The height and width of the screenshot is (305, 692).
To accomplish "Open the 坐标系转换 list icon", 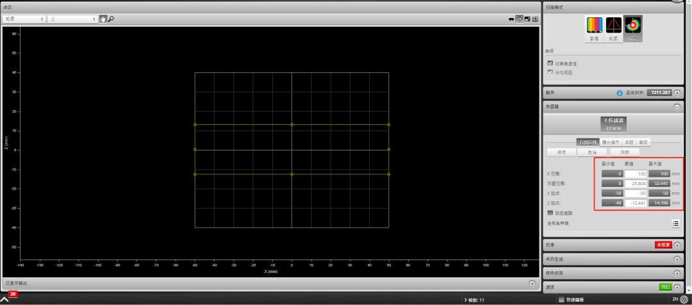I will [x=676, y=224].
